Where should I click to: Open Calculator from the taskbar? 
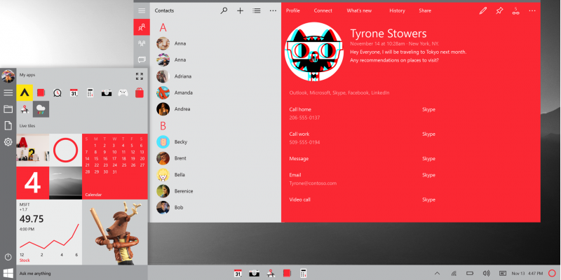(x=304, y=273)
